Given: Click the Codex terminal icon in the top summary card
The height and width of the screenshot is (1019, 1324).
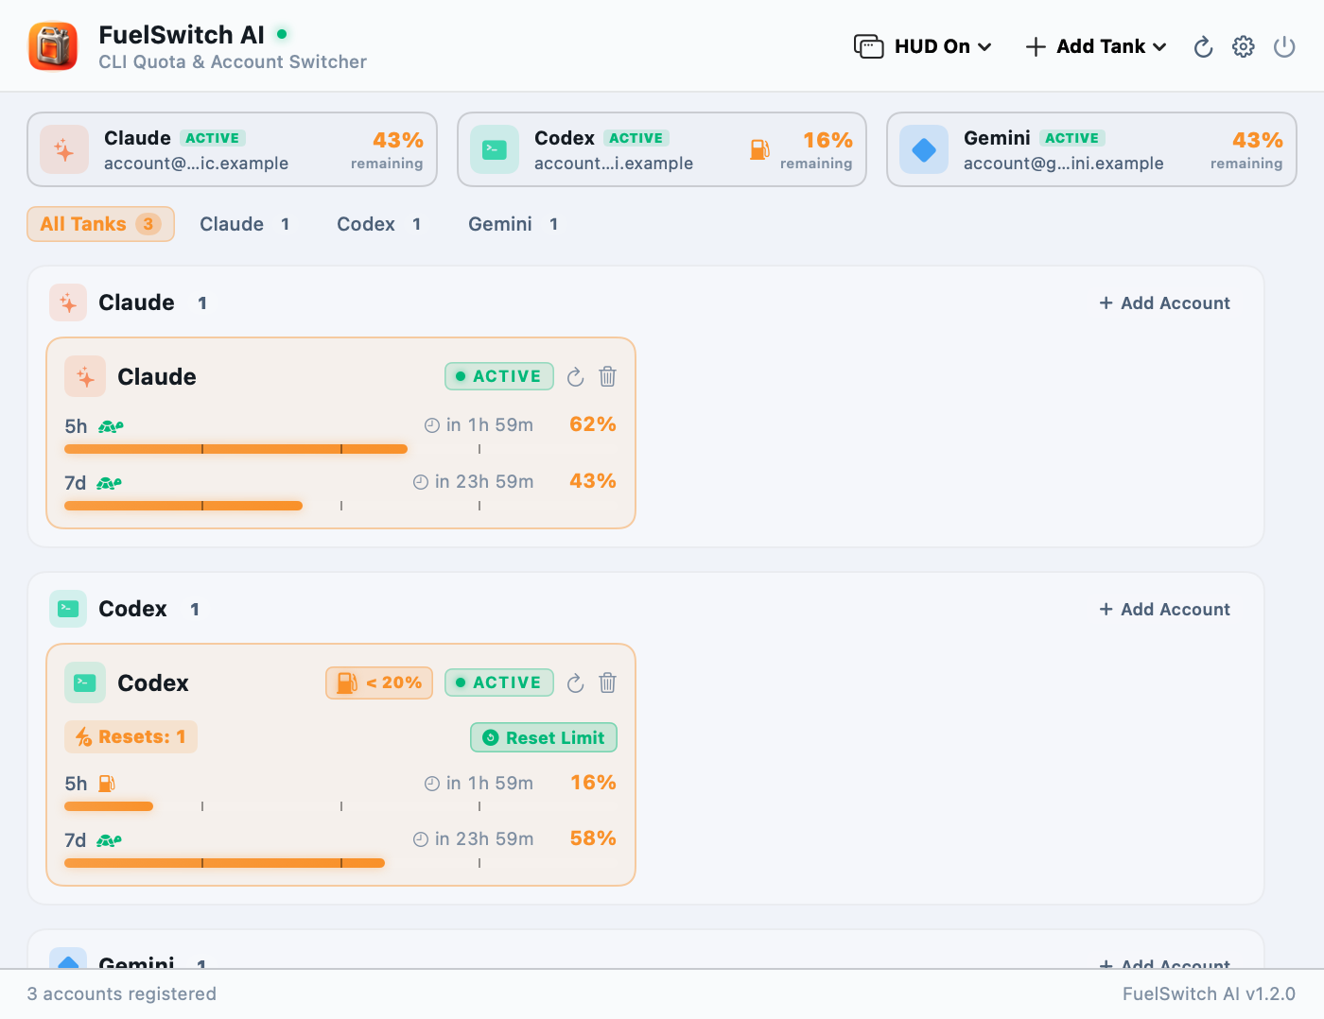Looking at the screenshot, I should (495, 149).
